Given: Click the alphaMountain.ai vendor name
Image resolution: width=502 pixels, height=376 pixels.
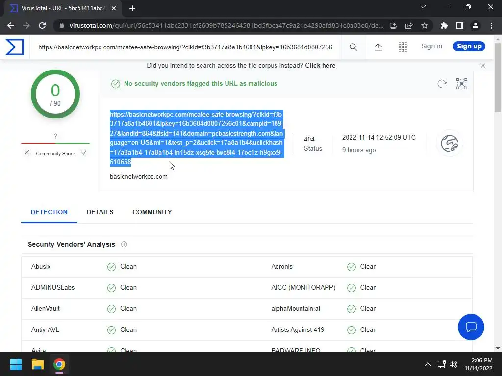Looking at the screenshot, I should [x=296, y=309].
